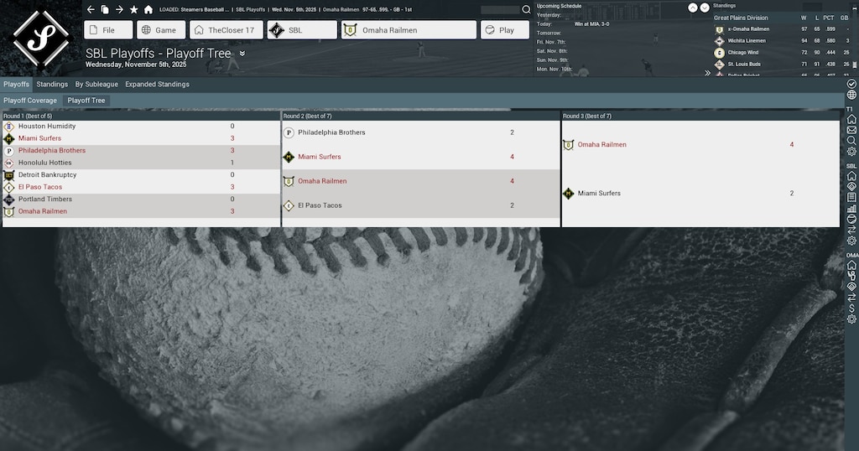Image resolution: width=859 pixels, height=451 pixels.
Task: Click the checkmark icon at top of right sidebar
Action: coord(851,84)
